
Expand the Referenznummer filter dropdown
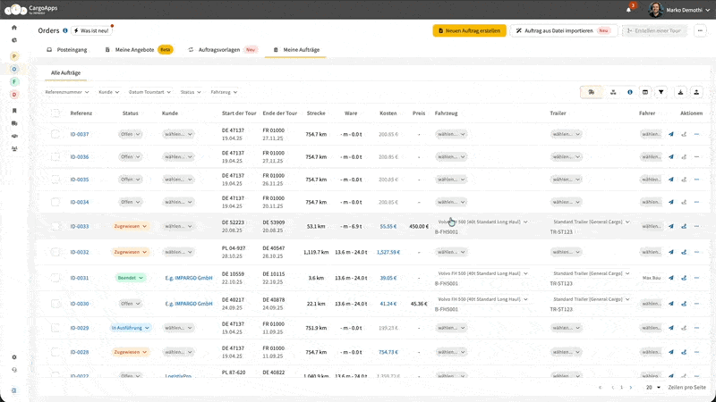66,92
